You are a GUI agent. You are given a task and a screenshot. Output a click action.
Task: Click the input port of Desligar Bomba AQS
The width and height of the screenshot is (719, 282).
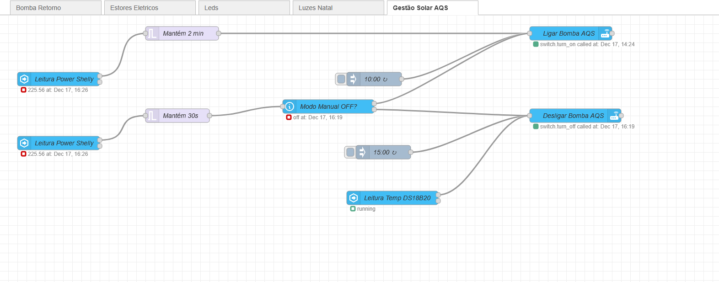coord(530,116)
